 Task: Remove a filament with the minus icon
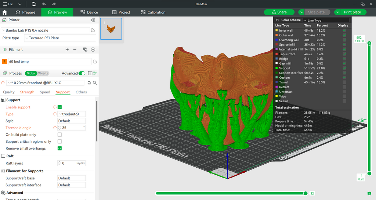coord(75,50)
